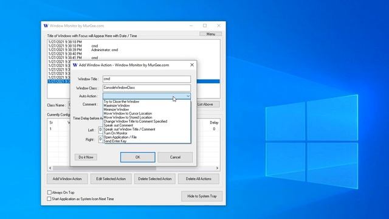Click the Window Title input field
The width and height of the screenshot is (389, 219).
pyautogui.click(x=146, y=79)
